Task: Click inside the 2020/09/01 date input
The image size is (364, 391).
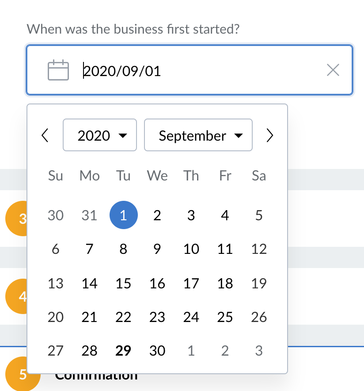Action: [189, 70]
